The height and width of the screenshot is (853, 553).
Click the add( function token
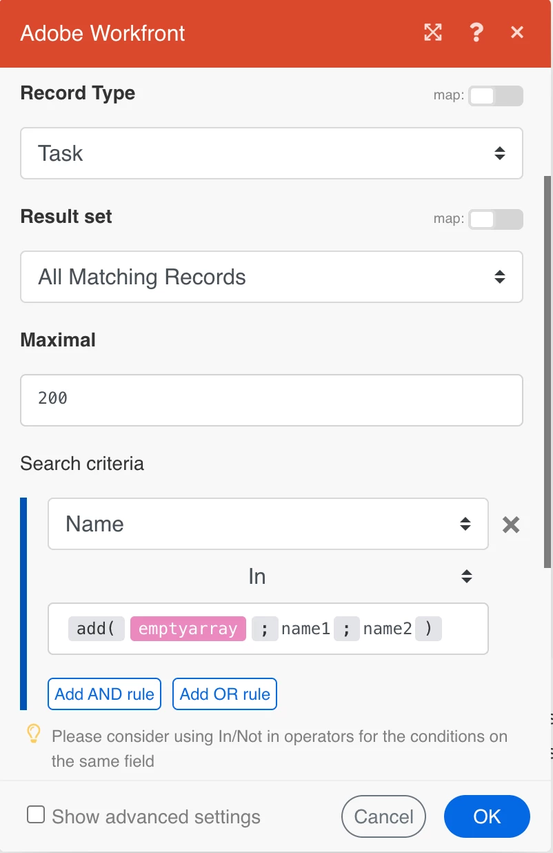(x=97, y=629)
